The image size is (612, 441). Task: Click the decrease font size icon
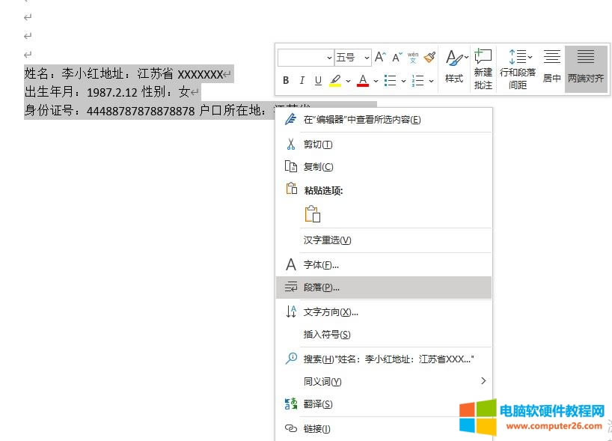[x=397, y=58]
